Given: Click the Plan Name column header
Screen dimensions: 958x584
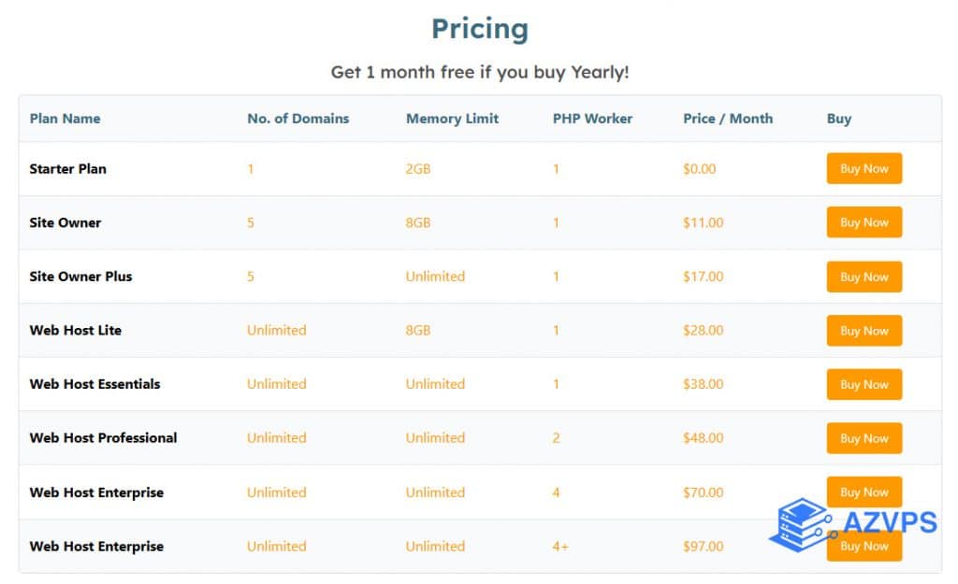Looking at the screenshot, I should (65, 119).
